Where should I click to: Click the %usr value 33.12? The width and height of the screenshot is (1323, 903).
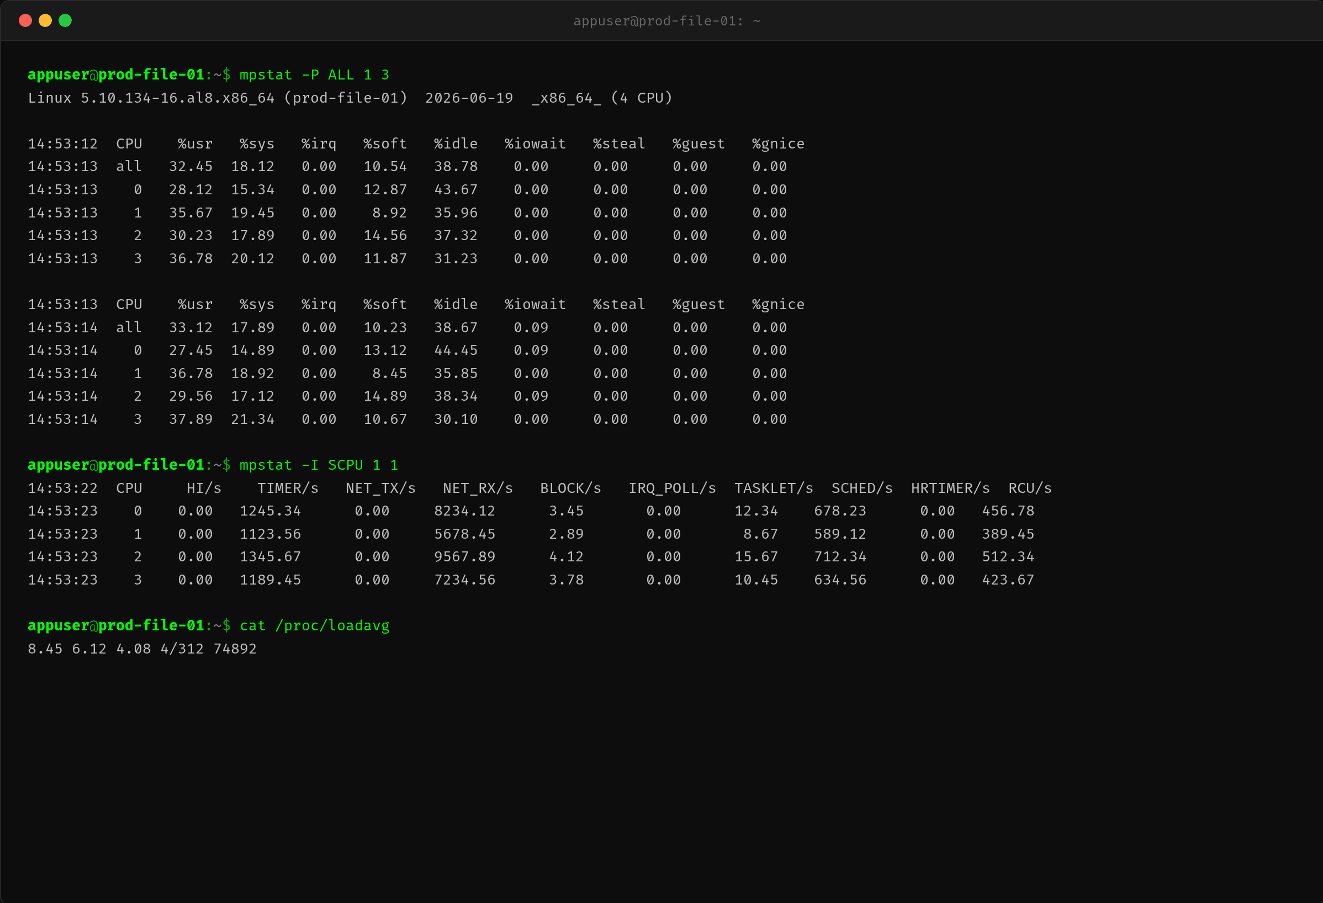[190, 328]
